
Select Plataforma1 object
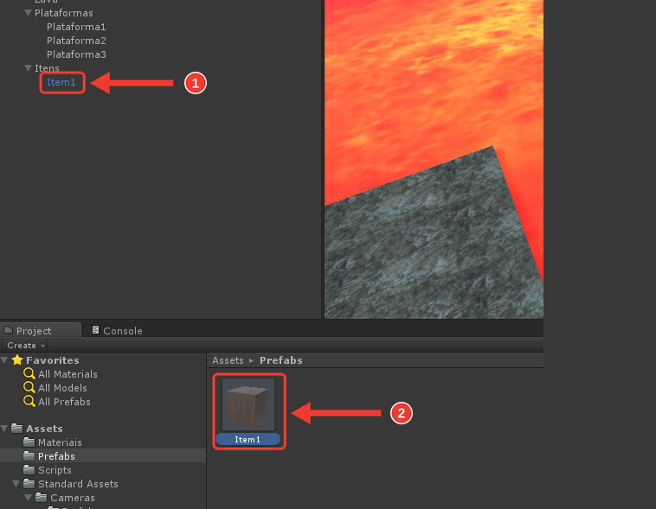(76, 27)
